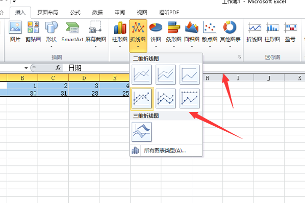The image size is (305, 203).
Task: Customize the Quick Access Toolbar dropdown
Action: [14, 2]
